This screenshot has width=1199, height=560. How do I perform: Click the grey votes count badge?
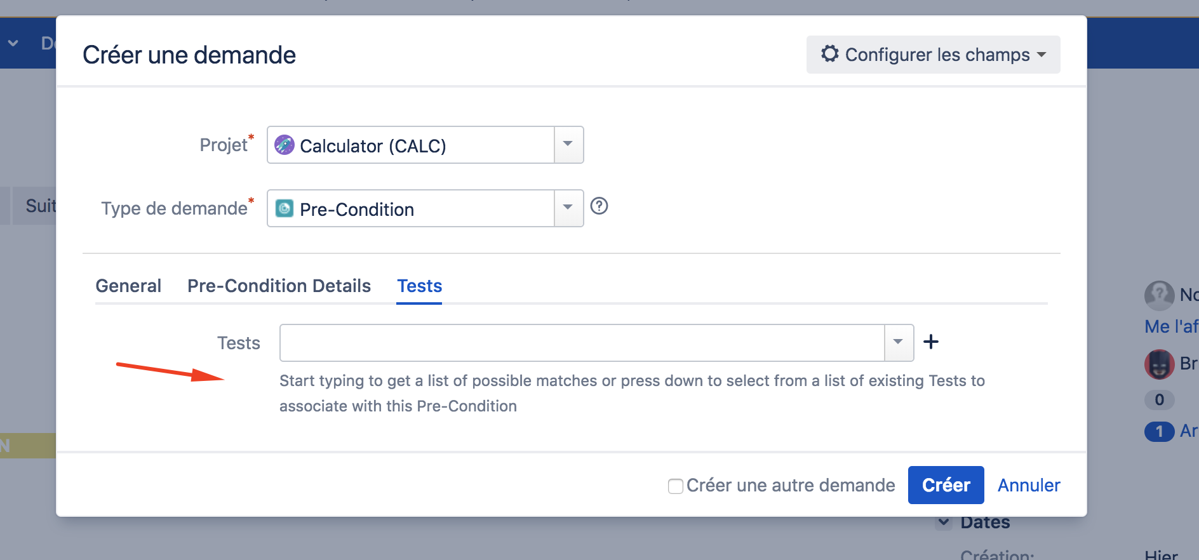(1159, 399)
